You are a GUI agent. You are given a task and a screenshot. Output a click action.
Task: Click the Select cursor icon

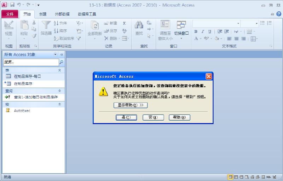pyautogui.click(x=150, y=36)
